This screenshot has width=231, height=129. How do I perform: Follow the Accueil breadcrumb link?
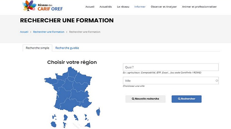[x=24, y=32]
